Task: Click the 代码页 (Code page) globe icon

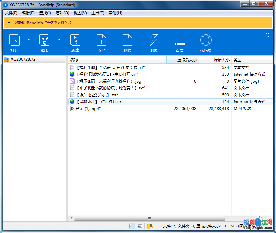Action: 206,40
